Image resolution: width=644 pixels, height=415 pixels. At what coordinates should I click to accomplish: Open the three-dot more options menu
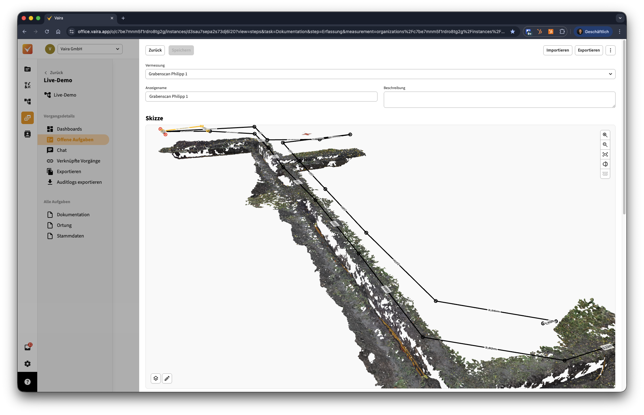coord(610,50)
